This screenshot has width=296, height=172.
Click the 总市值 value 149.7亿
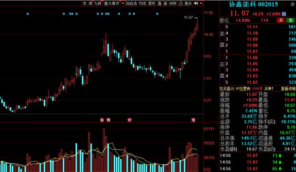pos(250,138)
